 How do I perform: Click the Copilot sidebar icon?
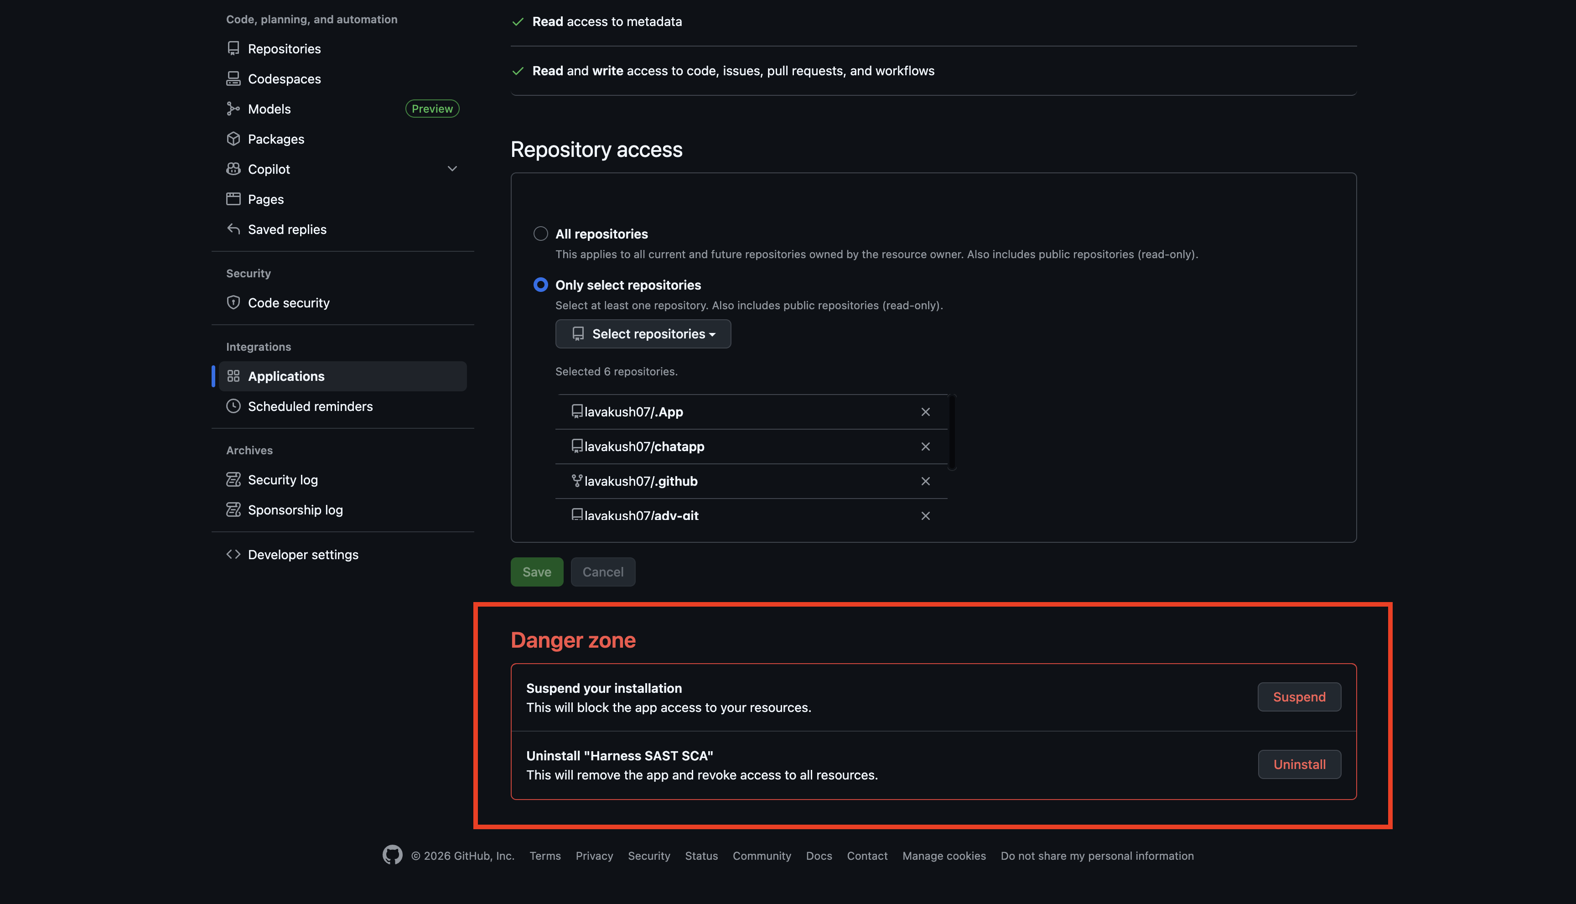point(233,168)
